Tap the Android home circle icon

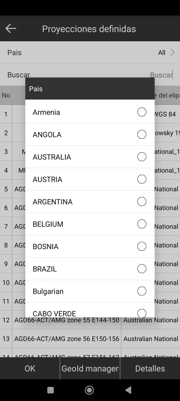(x=89, y=390)
